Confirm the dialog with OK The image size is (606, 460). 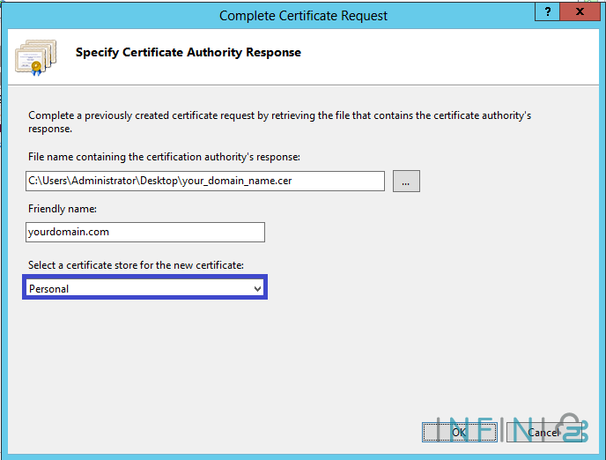(459, 432)
